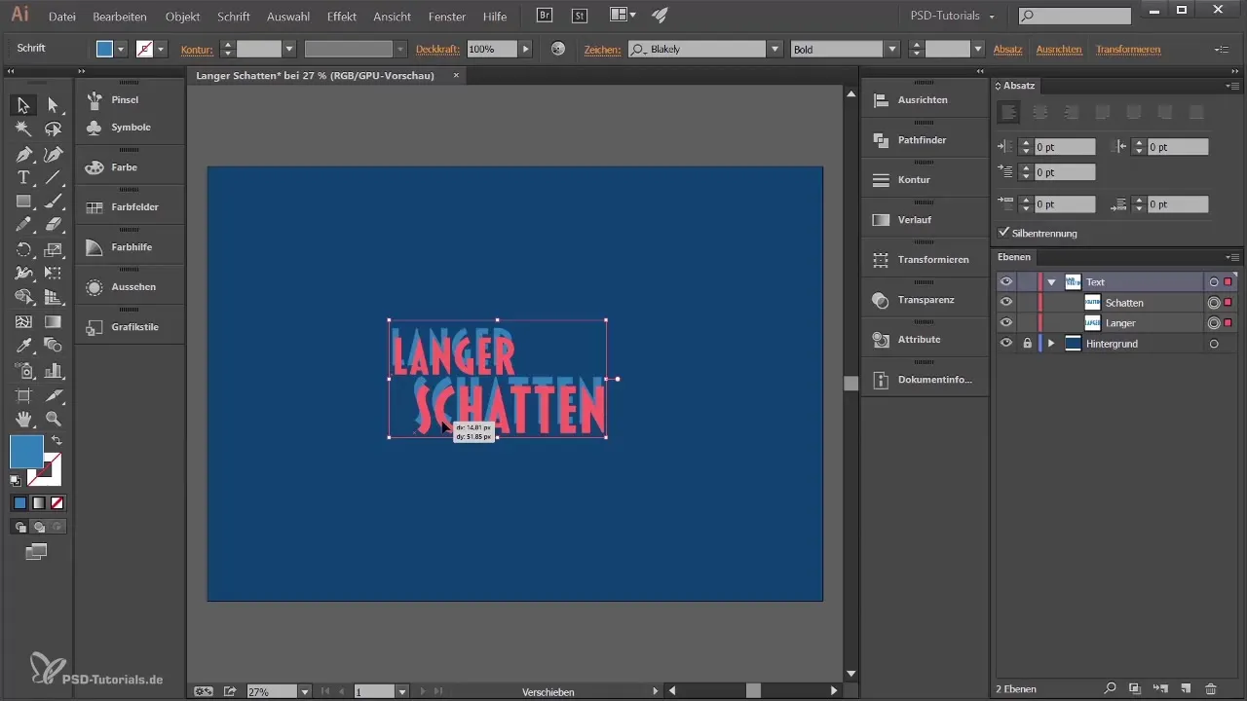
Task: Click the Deckkraft link label
Action: (x=438, y=49)
